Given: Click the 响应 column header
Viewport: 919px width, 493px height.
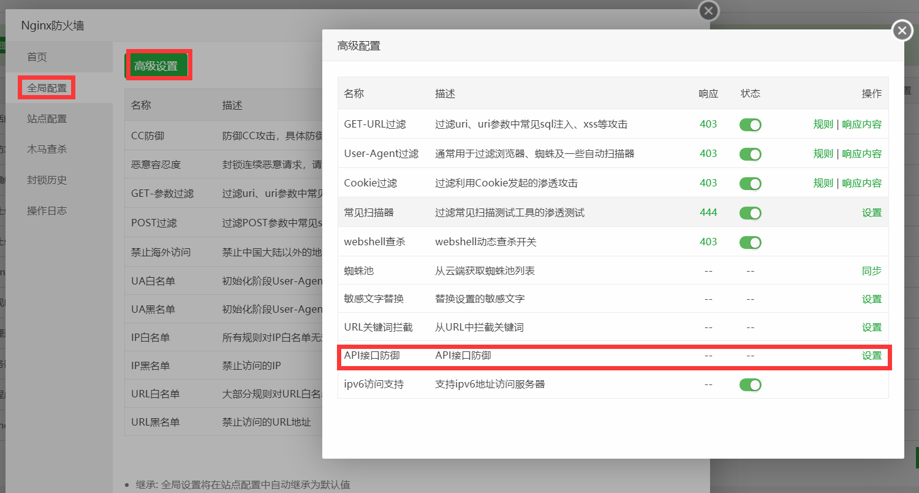Looking at the screenshot, I should (x=708, y=94).
